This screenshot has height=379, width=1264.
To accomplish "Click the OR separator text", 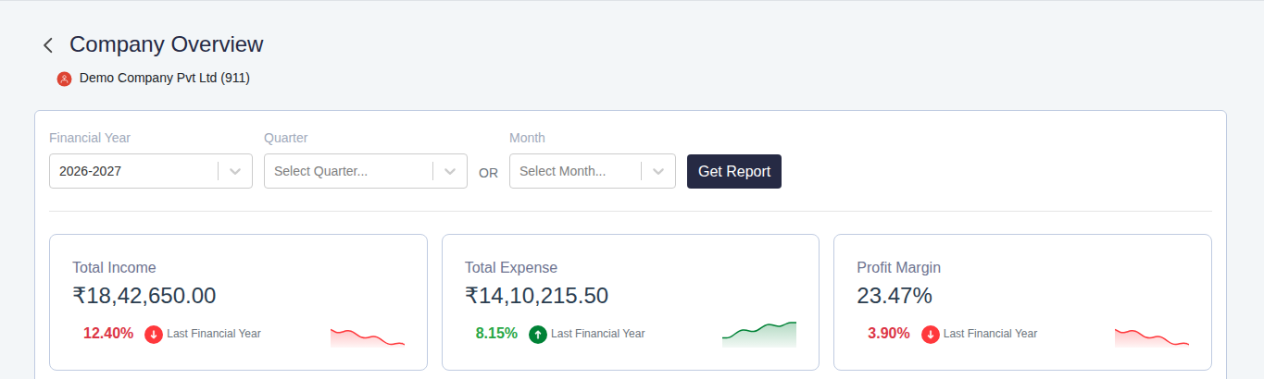I will 488,173.
